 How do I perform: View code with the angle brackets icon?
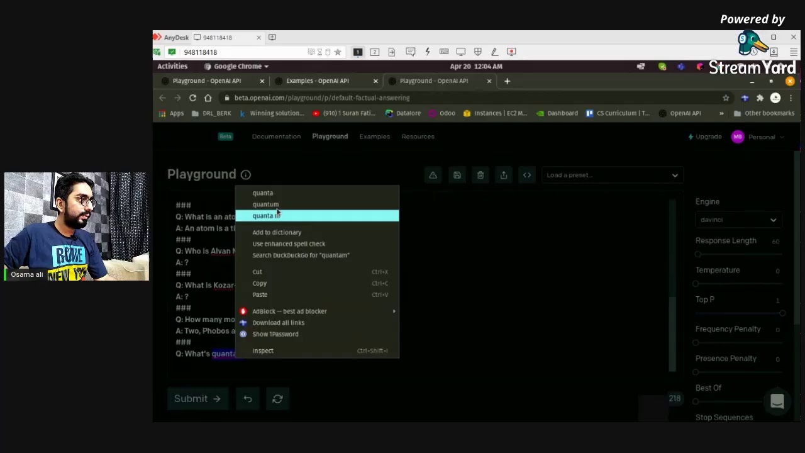(527, 175)
